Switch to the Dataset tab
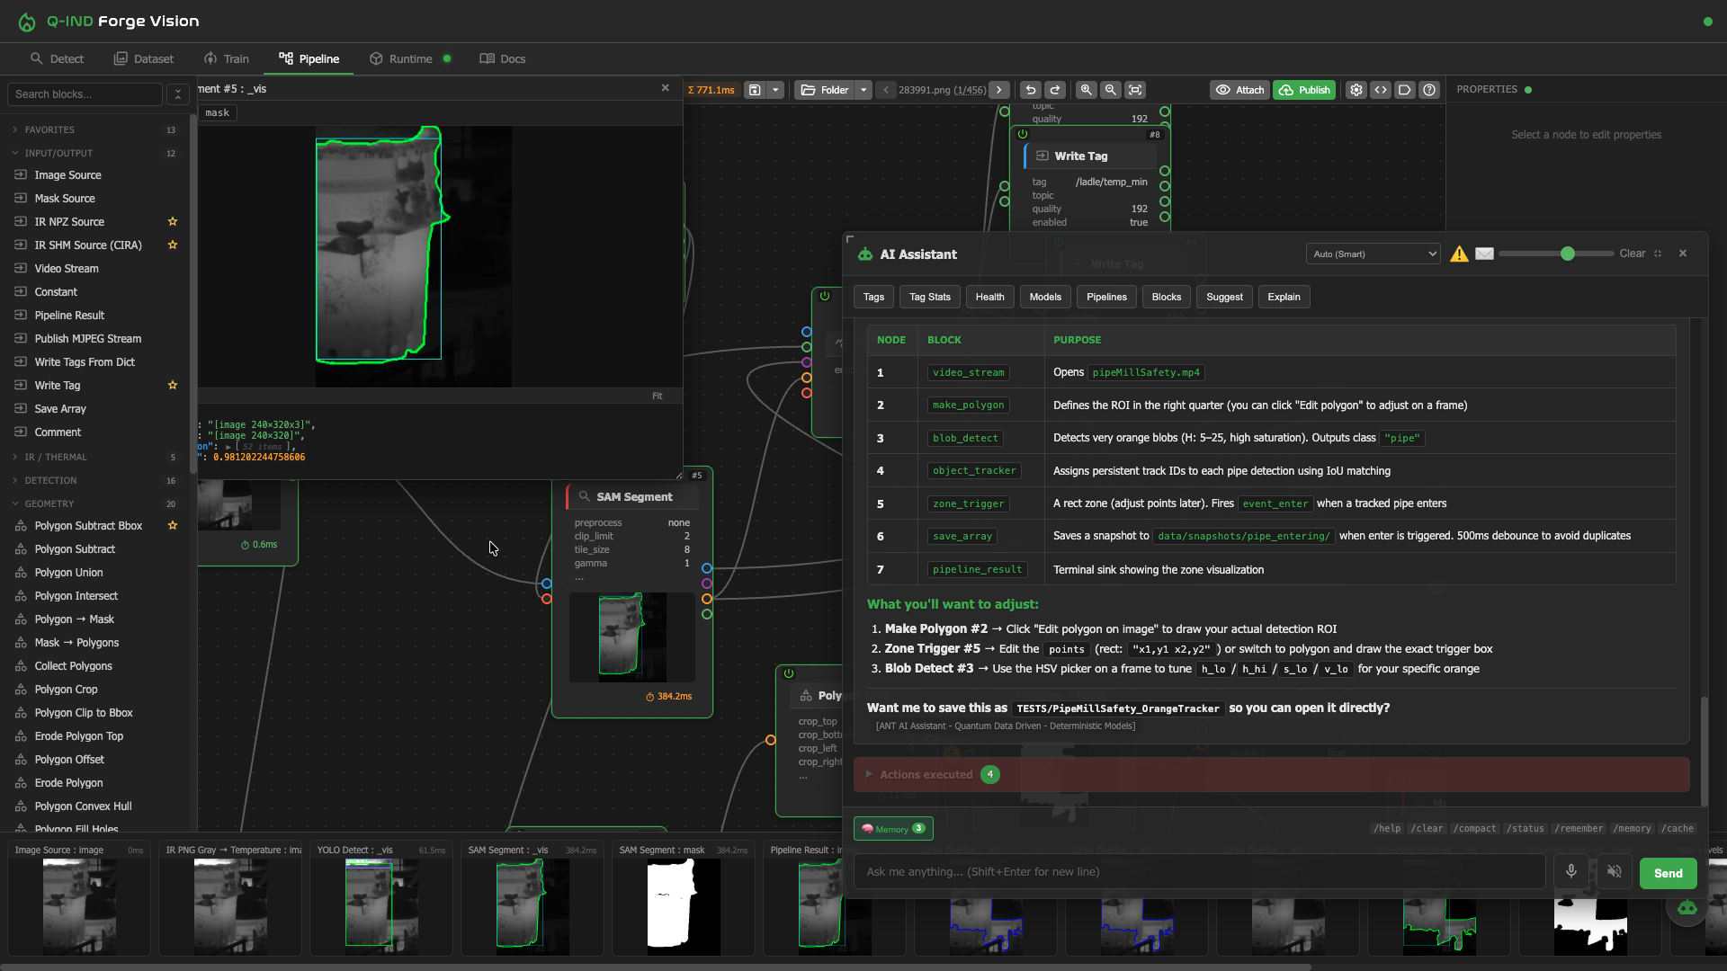Image resolution: width=1727 pixels, height=971 pixels. tap(144, 58)
